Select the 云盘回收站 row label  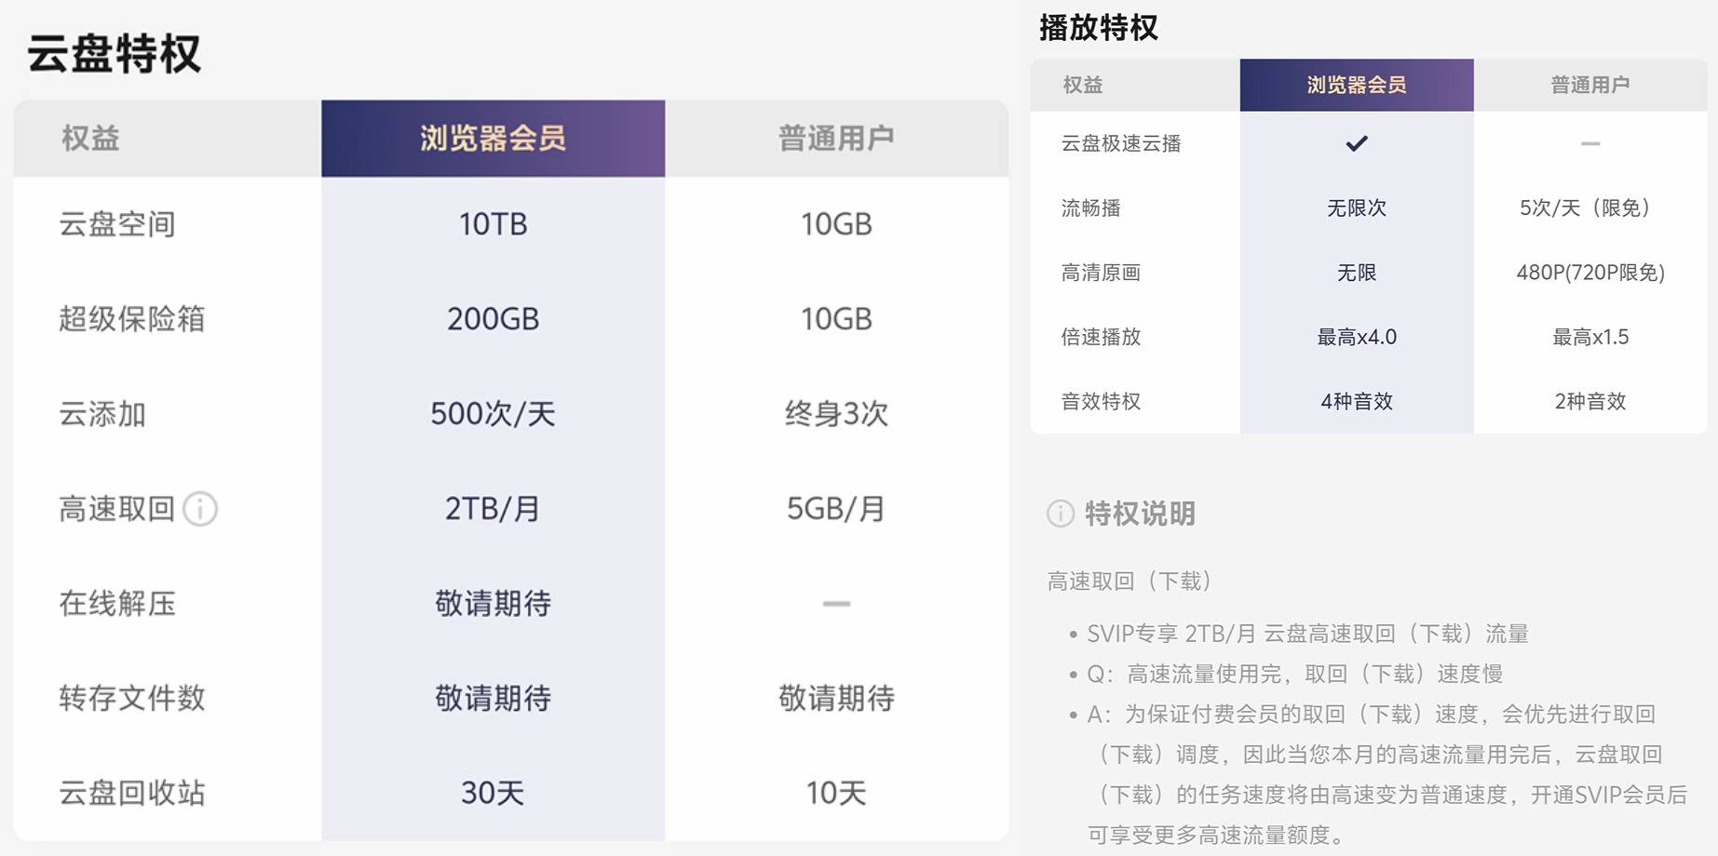131,793
